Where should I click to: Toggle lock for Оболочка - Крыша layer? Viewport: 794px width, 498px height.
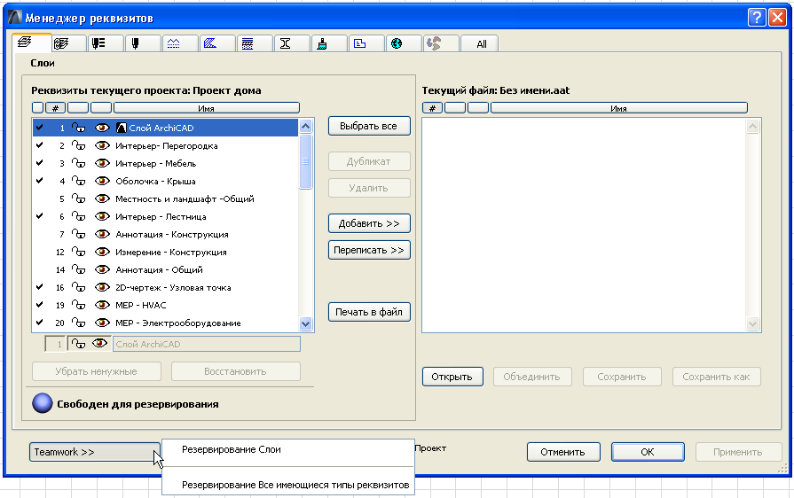coord(78,181)
